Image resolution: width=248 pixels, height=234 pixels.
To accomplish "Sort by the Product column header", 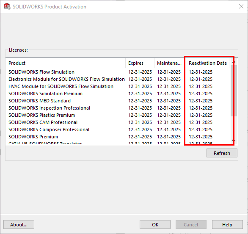I will (x=66, y=63).
